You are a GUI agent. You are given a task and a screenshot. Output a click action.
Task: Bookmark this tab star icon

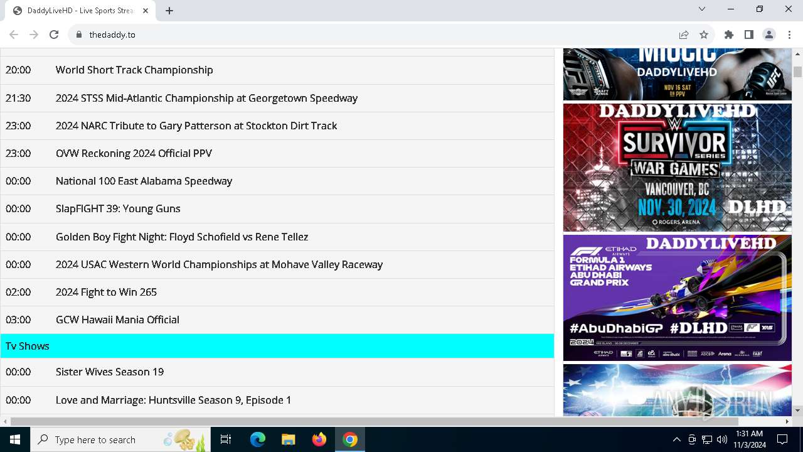pyautogui.click(x=704, y=35)
